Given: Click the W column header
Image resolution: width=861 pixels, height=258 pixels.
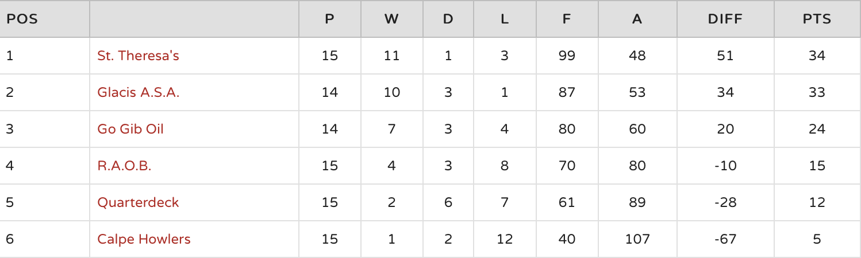Looking at the screenshot, I should pos(391,19).
